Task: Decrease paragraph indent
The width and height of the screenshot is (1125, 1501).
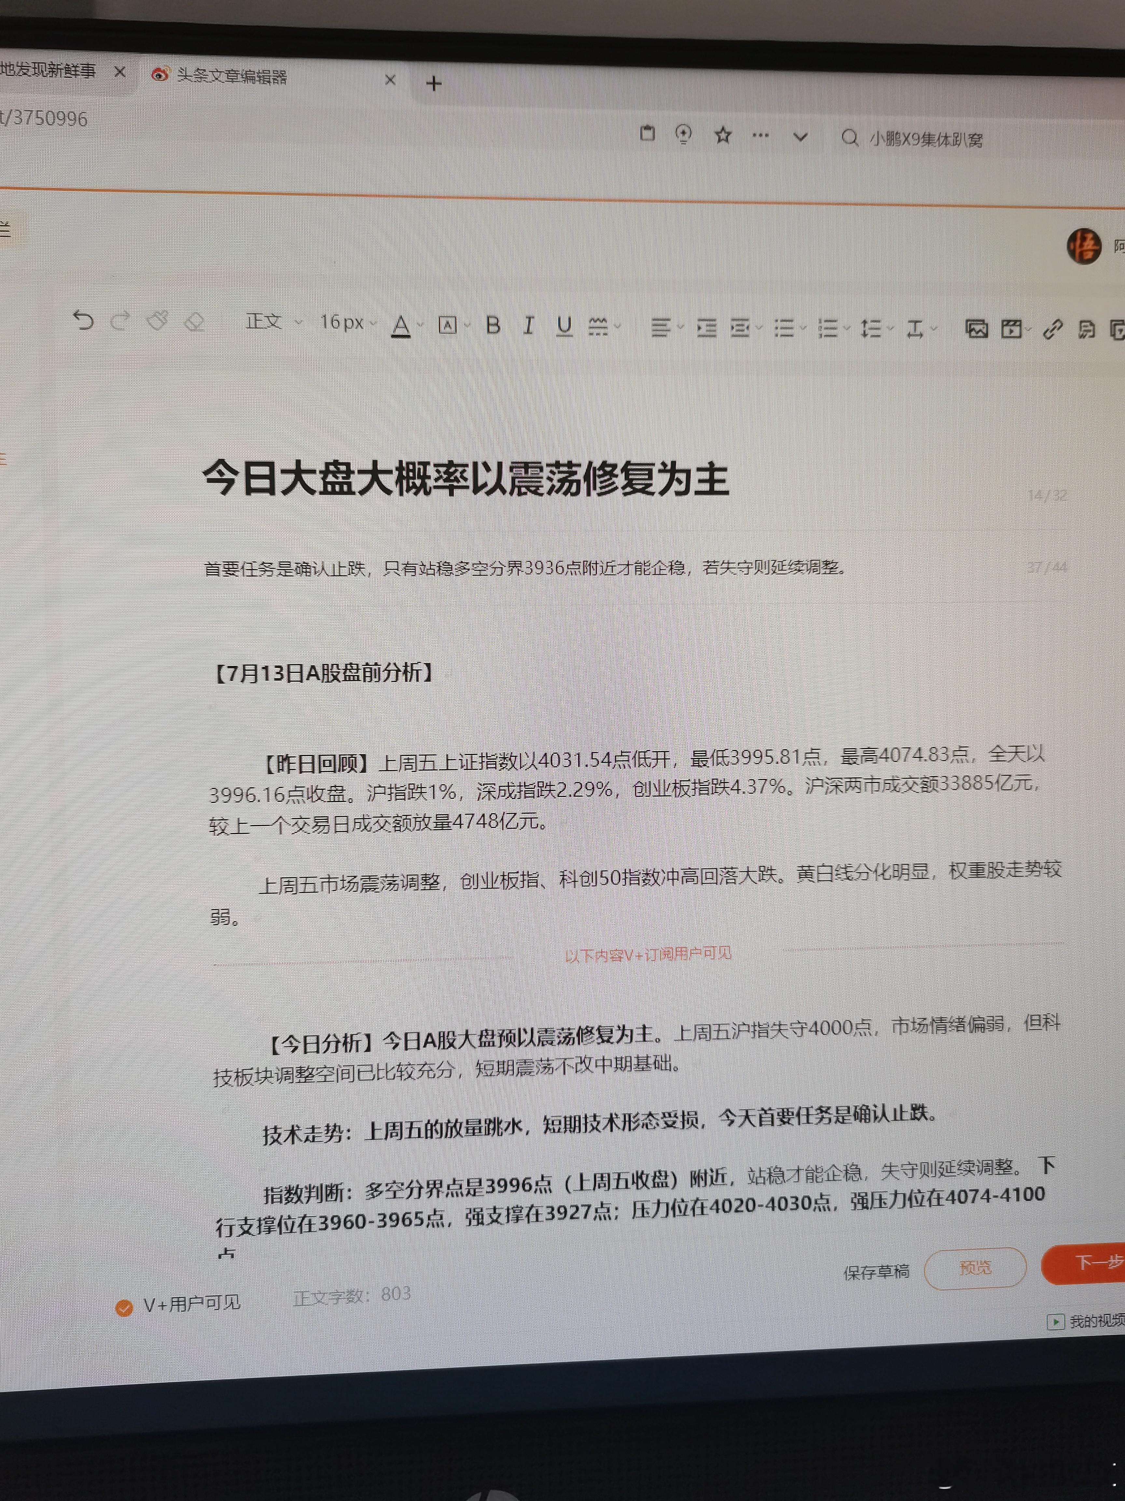Action: point(740,328)
